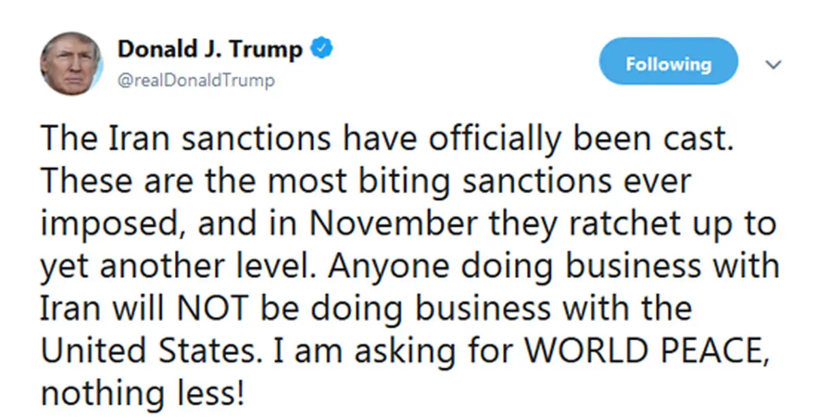The height and width of the screenshot is (417, 817).
Task: Toggle the Following button
Action: 669,64
